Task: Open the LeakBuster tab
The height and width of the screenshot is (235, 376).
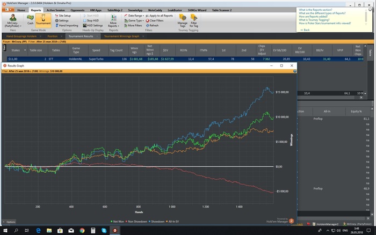Action: (175, 10)
